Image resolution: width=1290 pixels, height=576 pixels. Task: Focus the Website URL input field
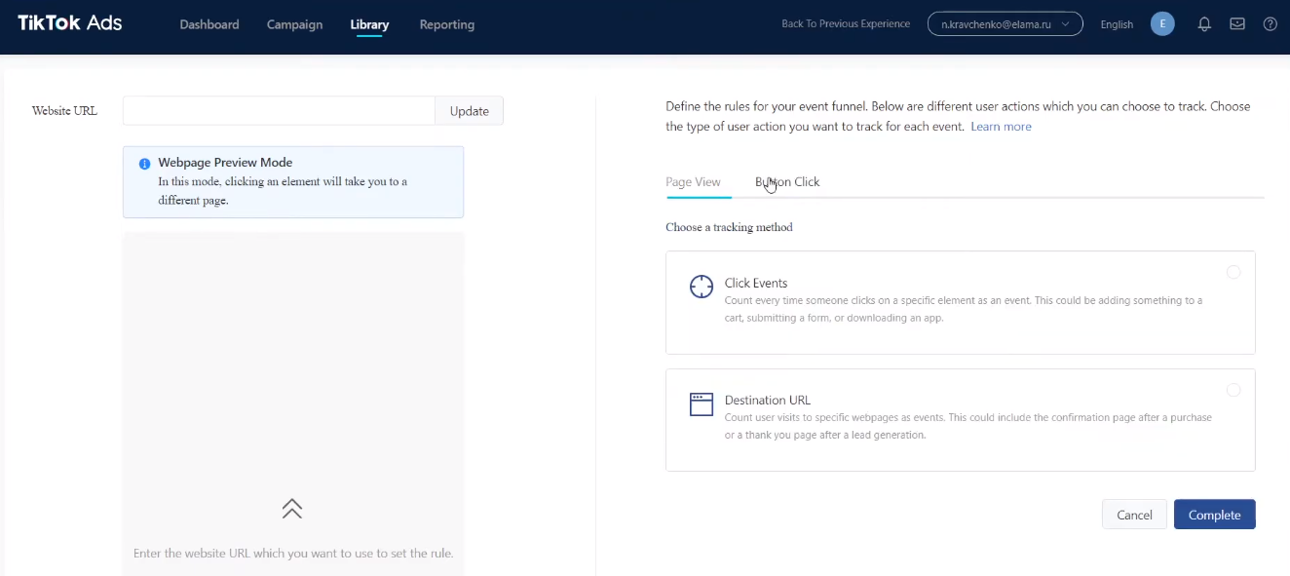tap(279, 111)
